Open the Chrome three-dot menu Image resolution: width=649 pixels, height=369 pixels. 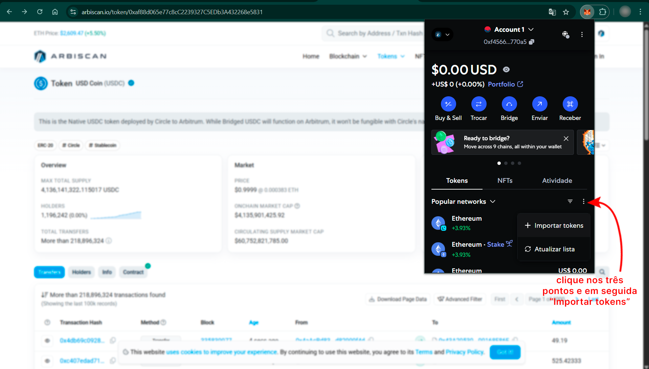pos(640,12)
